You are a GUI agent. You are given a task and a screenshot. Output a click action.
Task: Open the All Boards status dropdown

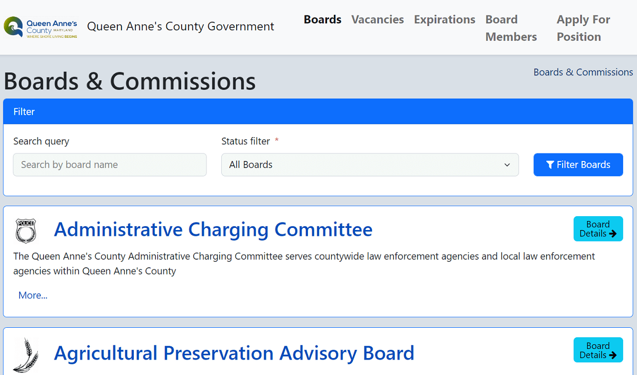pyautogui.click(x=370, y=165)
